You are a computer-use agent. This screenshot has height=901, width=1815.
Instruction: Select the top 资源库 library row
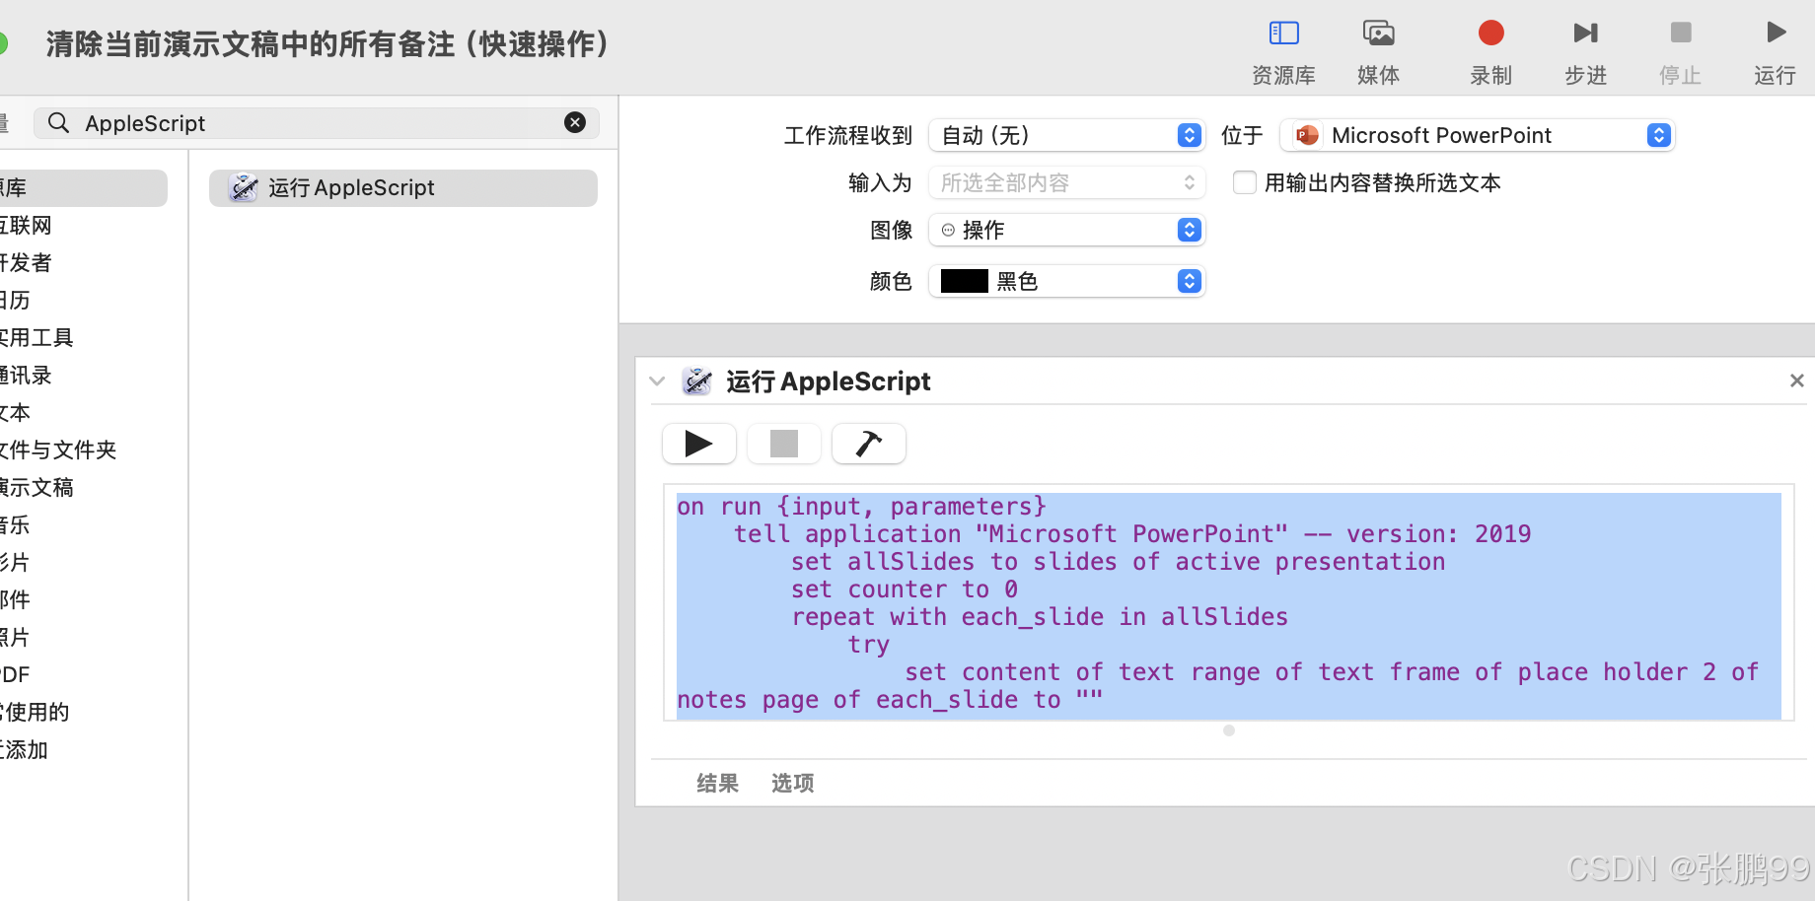[83, 187]
